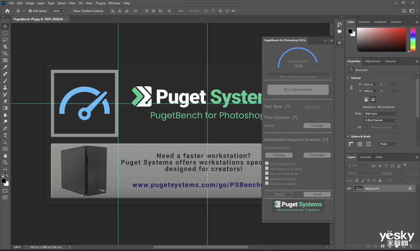420x251 pixels.
Task: Enable the Auto-Select checkbox
Action: coord(30,11)
